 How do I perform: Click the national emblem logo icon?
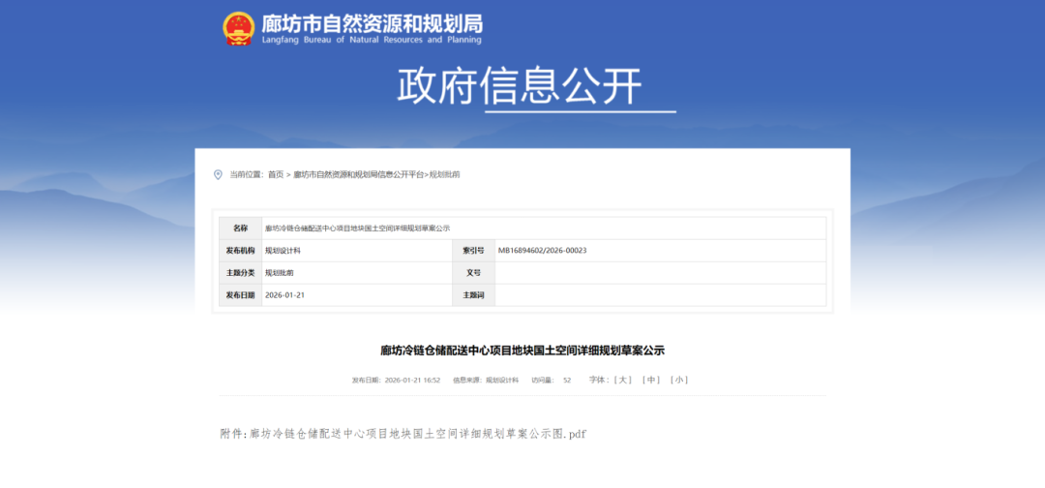point(239,29)
